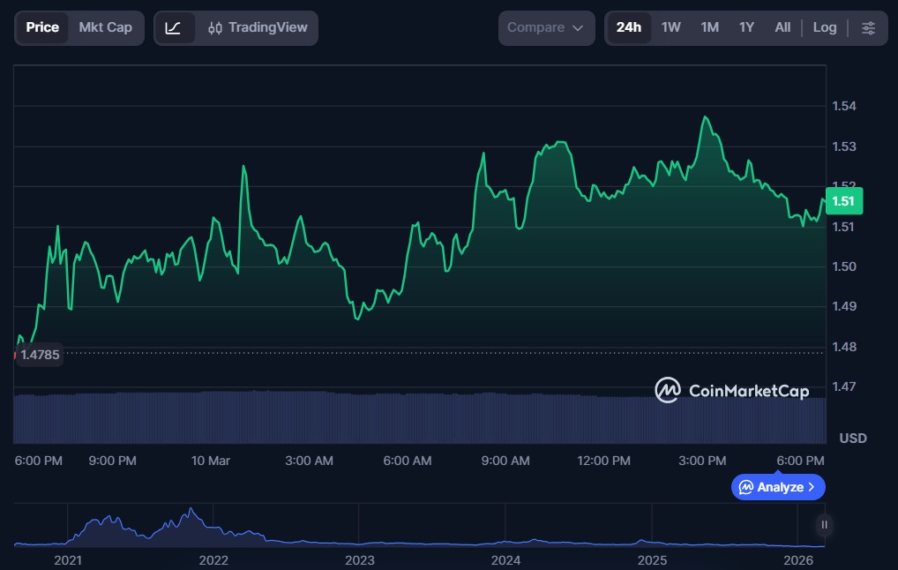The image size is (898, 570).
Task: Toggle the Log scale option
Action: coord(825,27)
